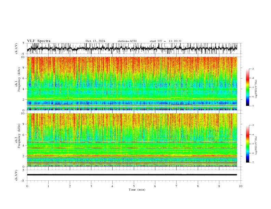This screenshot has width=271, height=209.
Task: Click the "ch.1(V)" axis label
Action: [16, 48]
